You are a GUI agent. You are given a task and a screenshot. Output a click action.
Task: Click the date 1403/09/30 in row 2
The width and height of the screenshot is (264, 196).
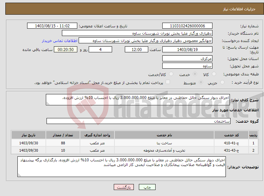point(28,150)
